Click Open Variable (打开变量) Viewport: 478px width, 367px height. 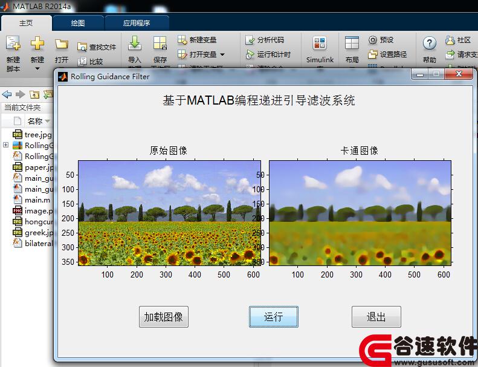pos(197,54)
